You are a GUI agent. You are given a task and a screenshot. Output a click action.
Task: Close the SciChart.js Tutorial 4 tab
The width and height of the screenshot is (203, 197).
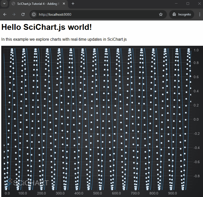pyautogui.click(x=63, y=4)
